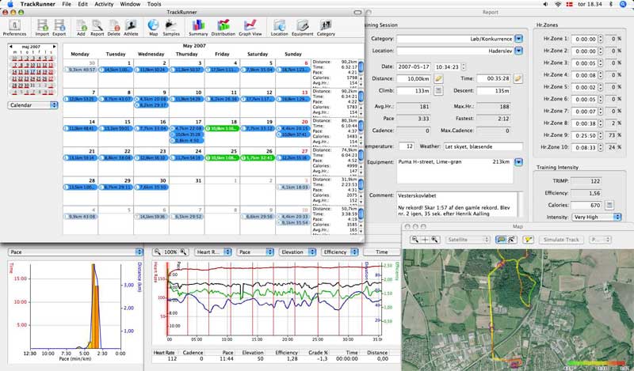
Task: Open the Window menu
Action: point(130,4)
